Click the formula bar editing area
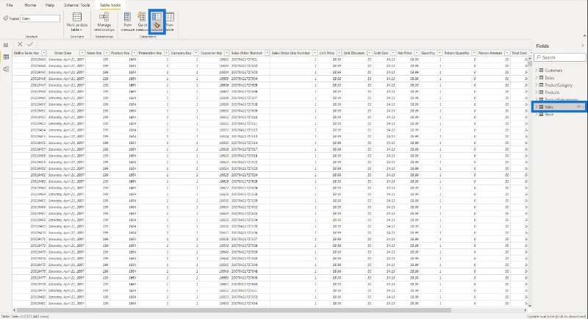Viewport: 588px width, 319px height. click(284, 44)
